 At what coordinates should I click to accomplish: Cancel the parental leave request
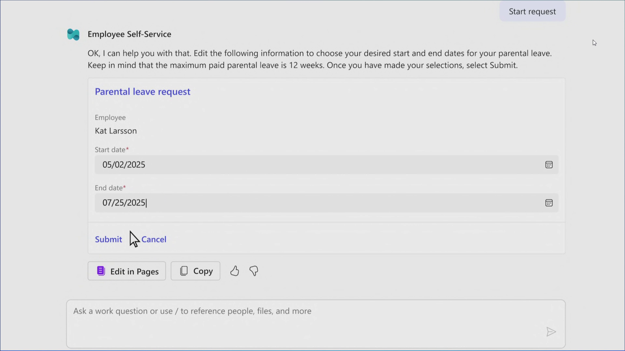coord(154,240)
